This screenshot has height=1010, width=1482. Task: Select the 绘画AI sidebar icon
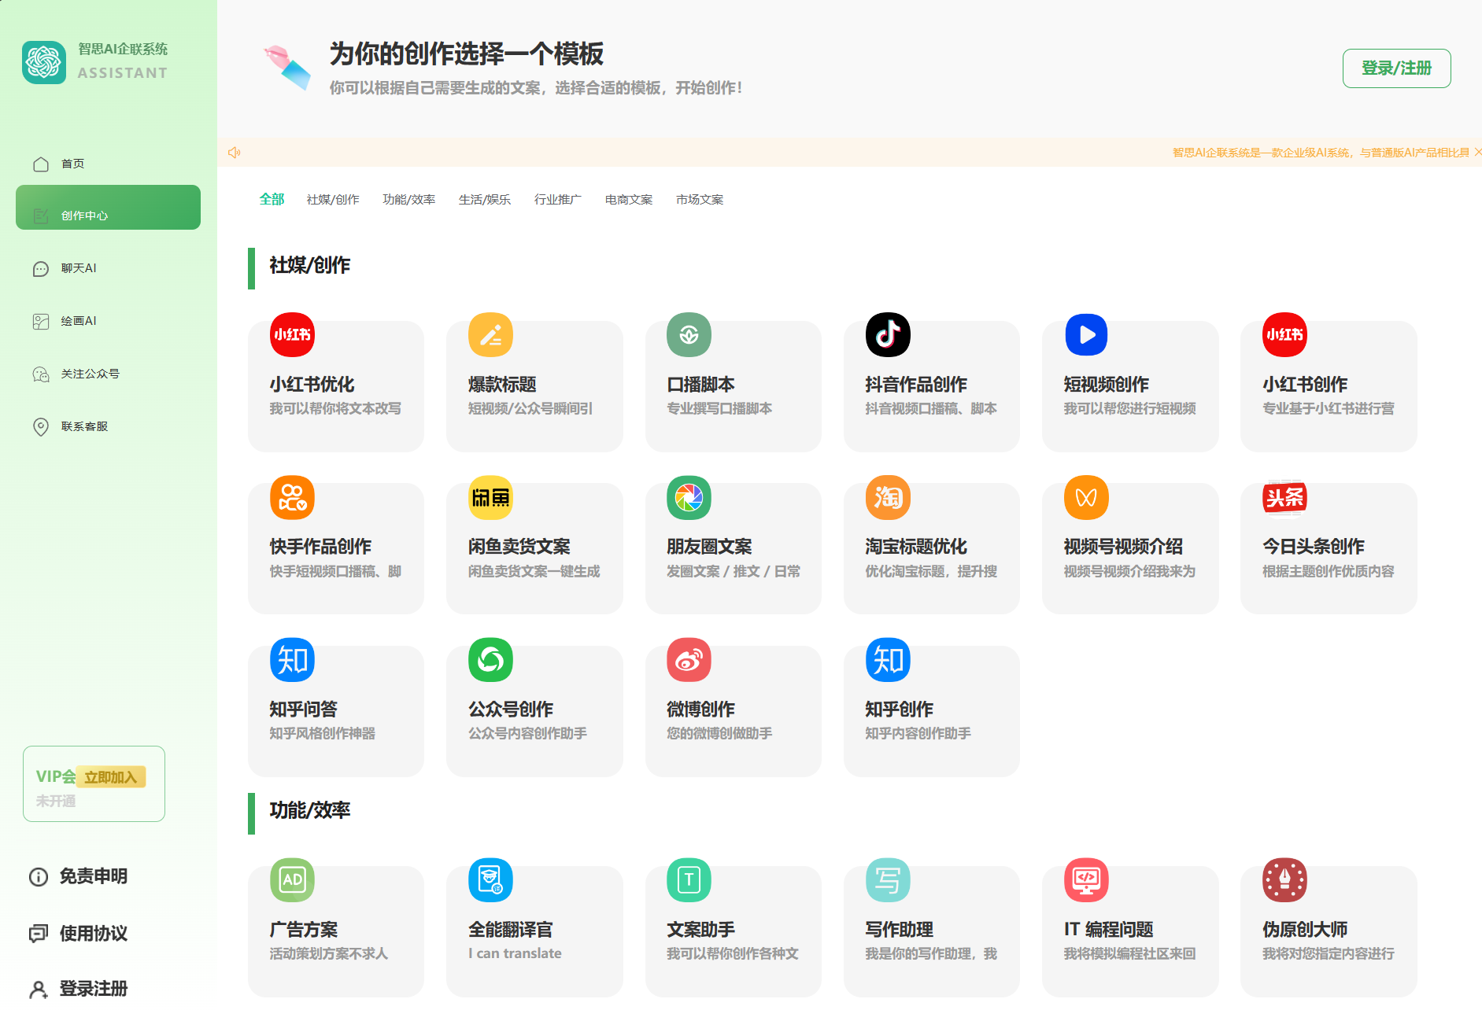tap(40, 321)
